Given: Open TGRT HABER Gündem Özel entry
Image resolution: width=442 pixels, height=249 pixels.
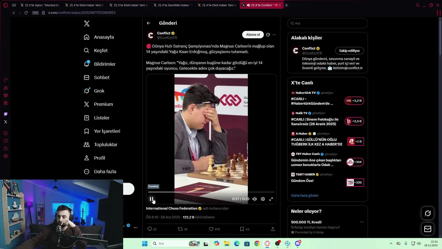Looking at the screenshot, I should coord(327,179).
